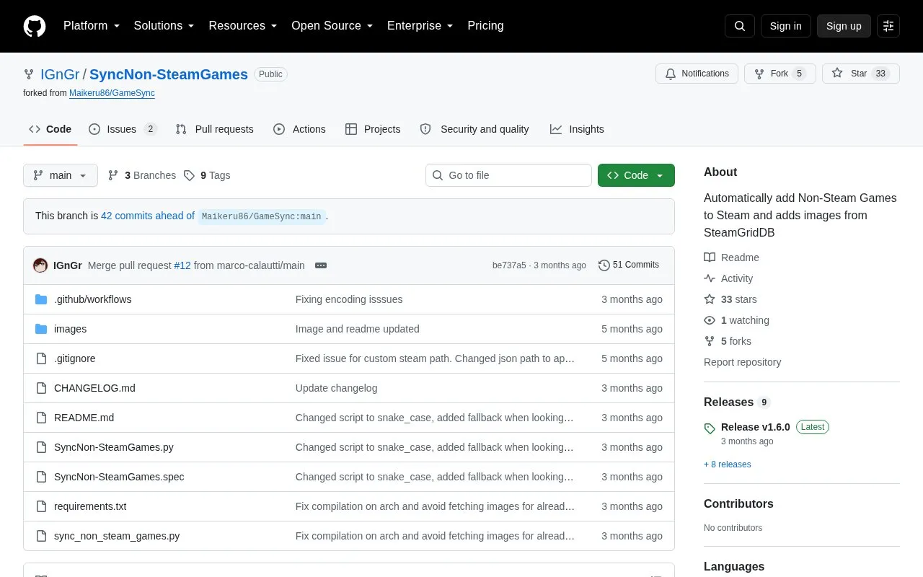Click the Release v1.6.0 link

point(756,427)
